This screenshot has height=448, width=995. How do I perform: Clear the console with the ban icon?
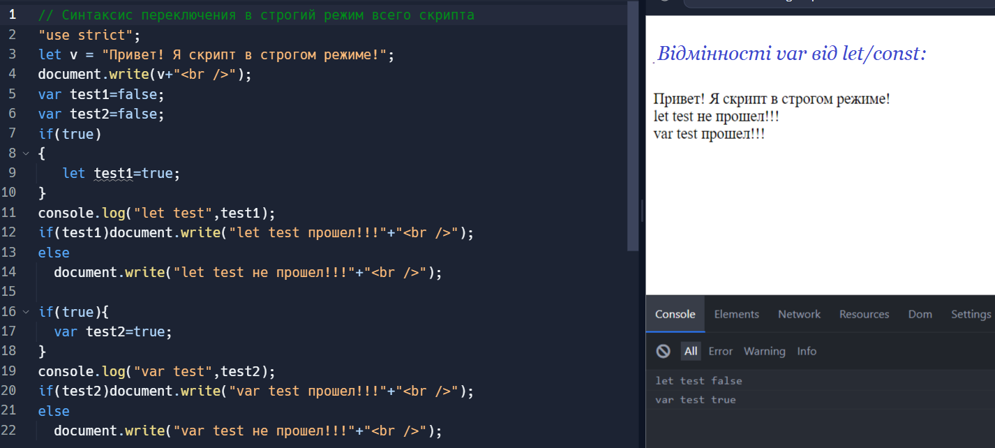click(x=663, y=352)
